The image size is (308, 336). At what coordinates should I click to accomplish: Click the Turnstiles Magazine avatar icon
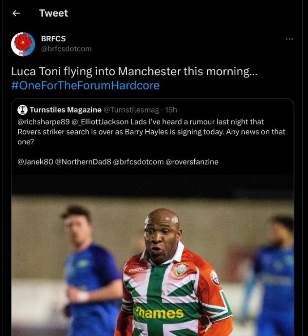22,110
